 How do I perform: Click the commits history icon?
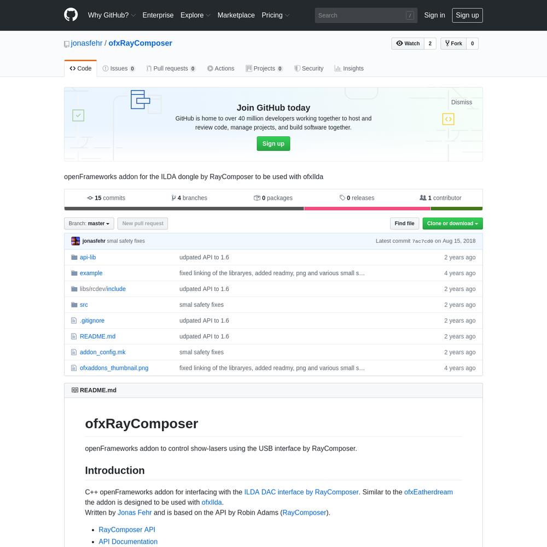[x=90, y=198]
